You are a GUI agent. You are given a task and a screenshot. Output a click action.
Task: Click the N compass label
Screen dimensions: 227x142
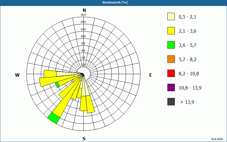[84, 10]
